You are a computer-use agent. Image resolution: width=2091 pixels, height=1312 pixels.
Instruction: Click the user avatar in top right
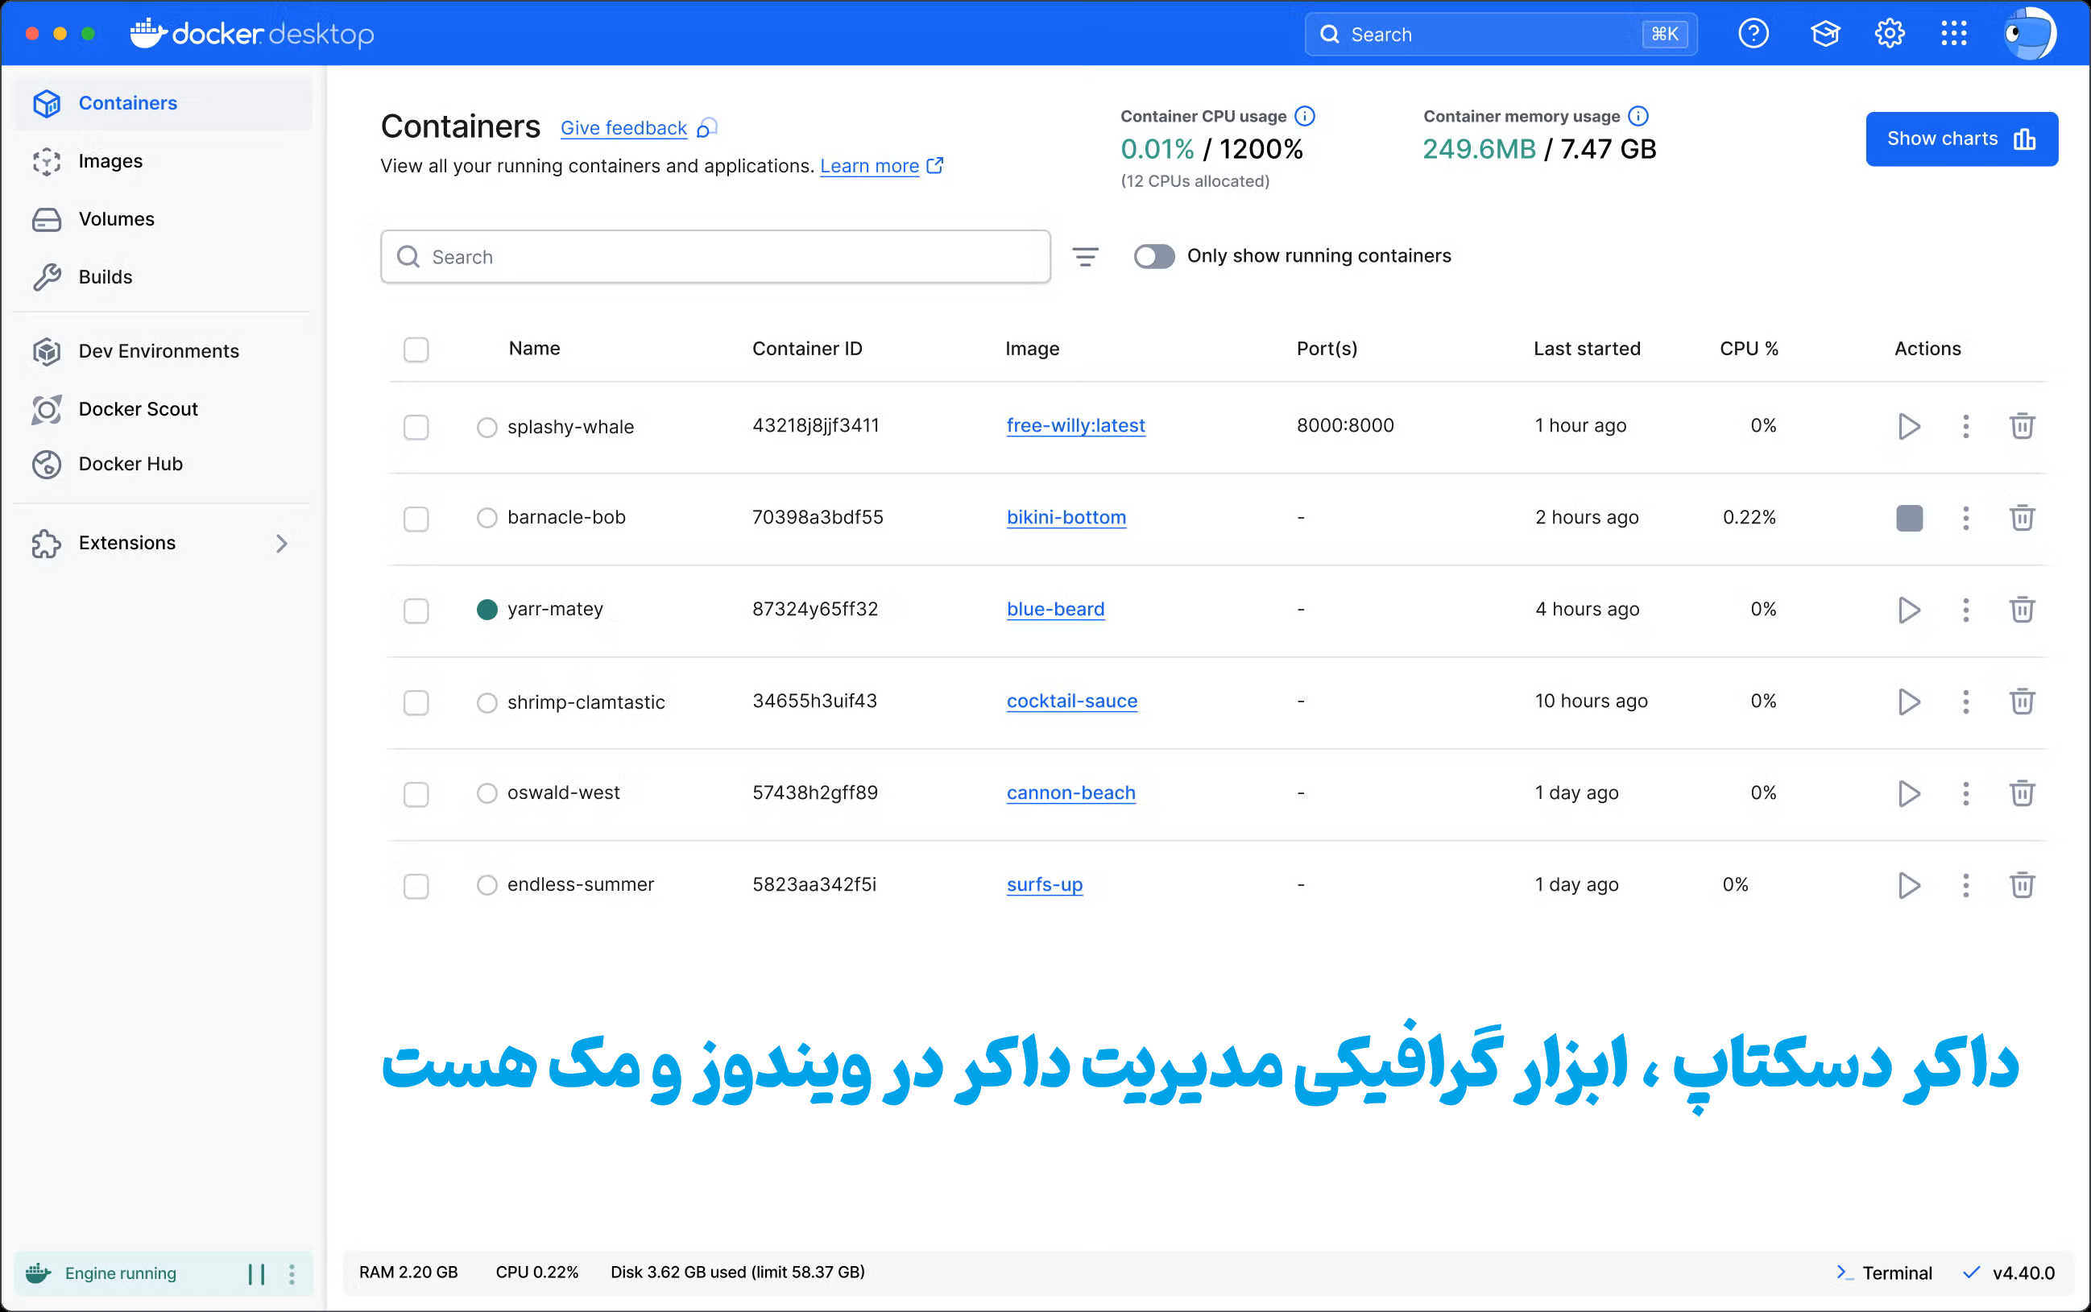[x=2030, y=34]
